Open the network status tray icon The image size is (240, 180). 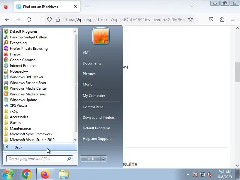click(202, 174)
